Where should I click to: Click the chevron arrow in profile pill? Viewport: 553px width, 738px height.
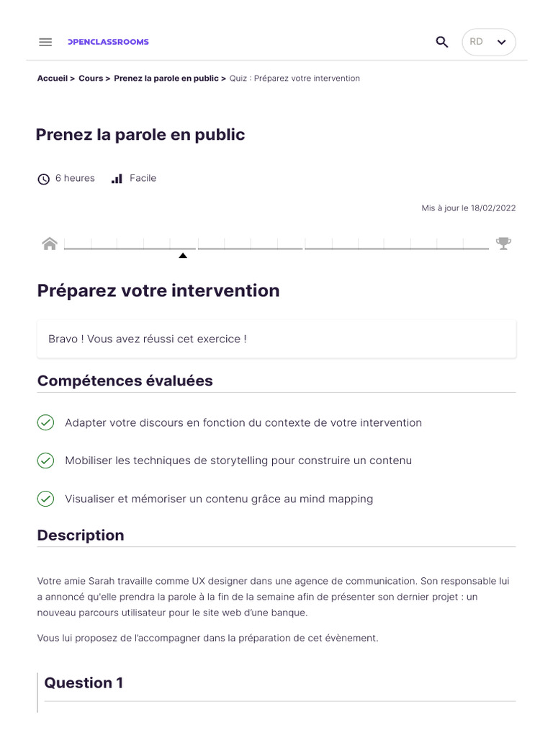coord(502,42)
